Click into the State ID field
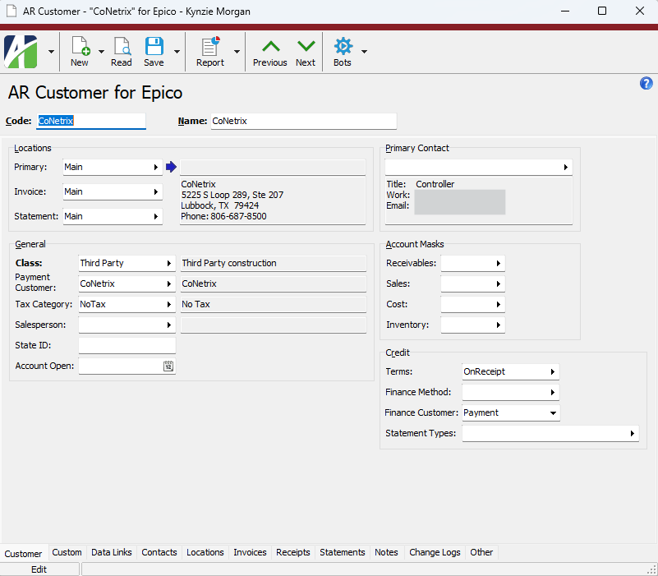658x576 pixels. (x=127, y=346)
